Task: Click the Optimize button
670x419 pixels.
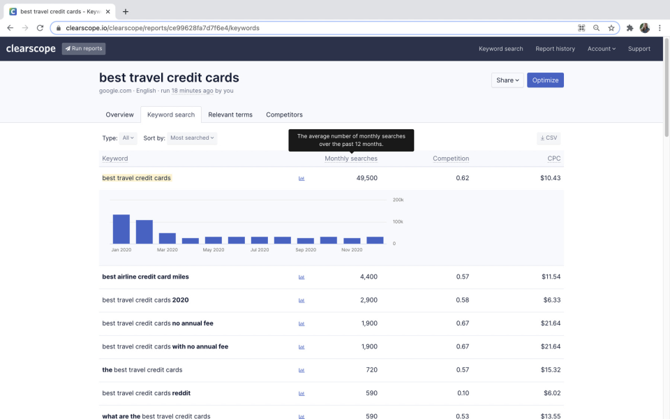Action: (545, 80)
